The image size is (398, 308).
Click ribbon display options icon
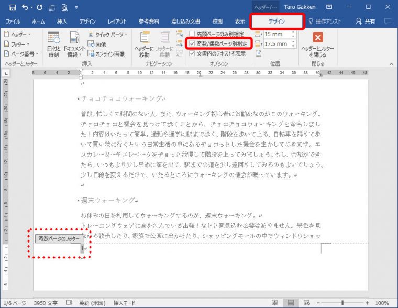tap(329, 7)
